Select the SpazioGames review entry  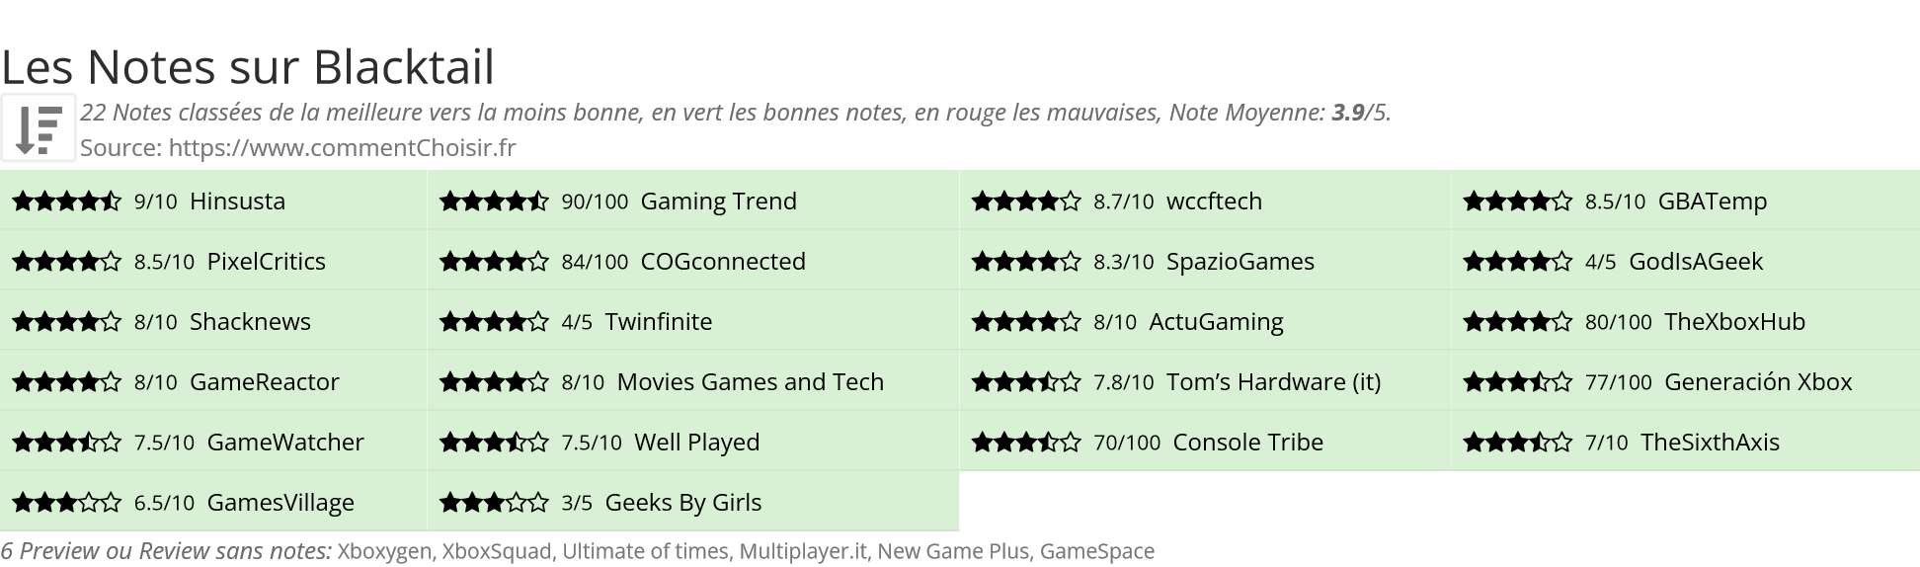[1240, 262]
